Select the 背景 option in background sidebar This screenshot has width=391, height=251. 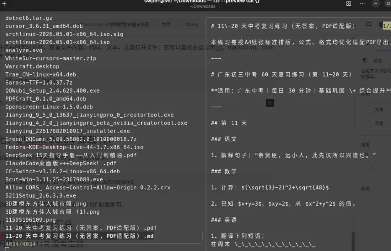click(x=379, y=123)
